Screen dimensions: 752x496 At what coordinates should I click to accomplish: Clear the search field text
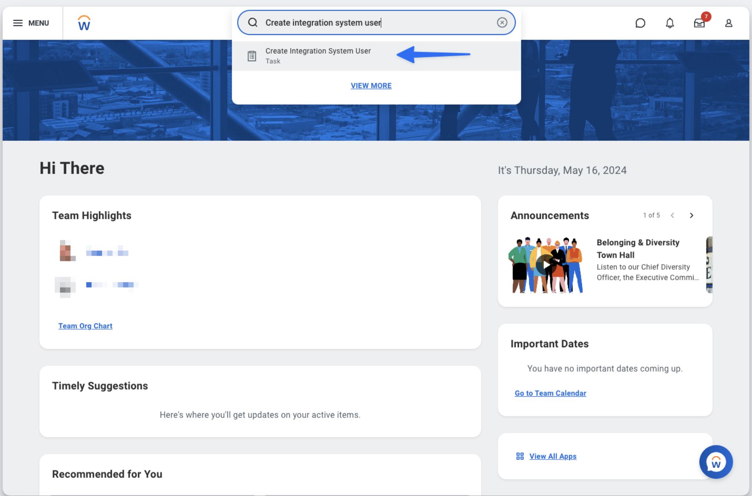[x=502, y=23]
